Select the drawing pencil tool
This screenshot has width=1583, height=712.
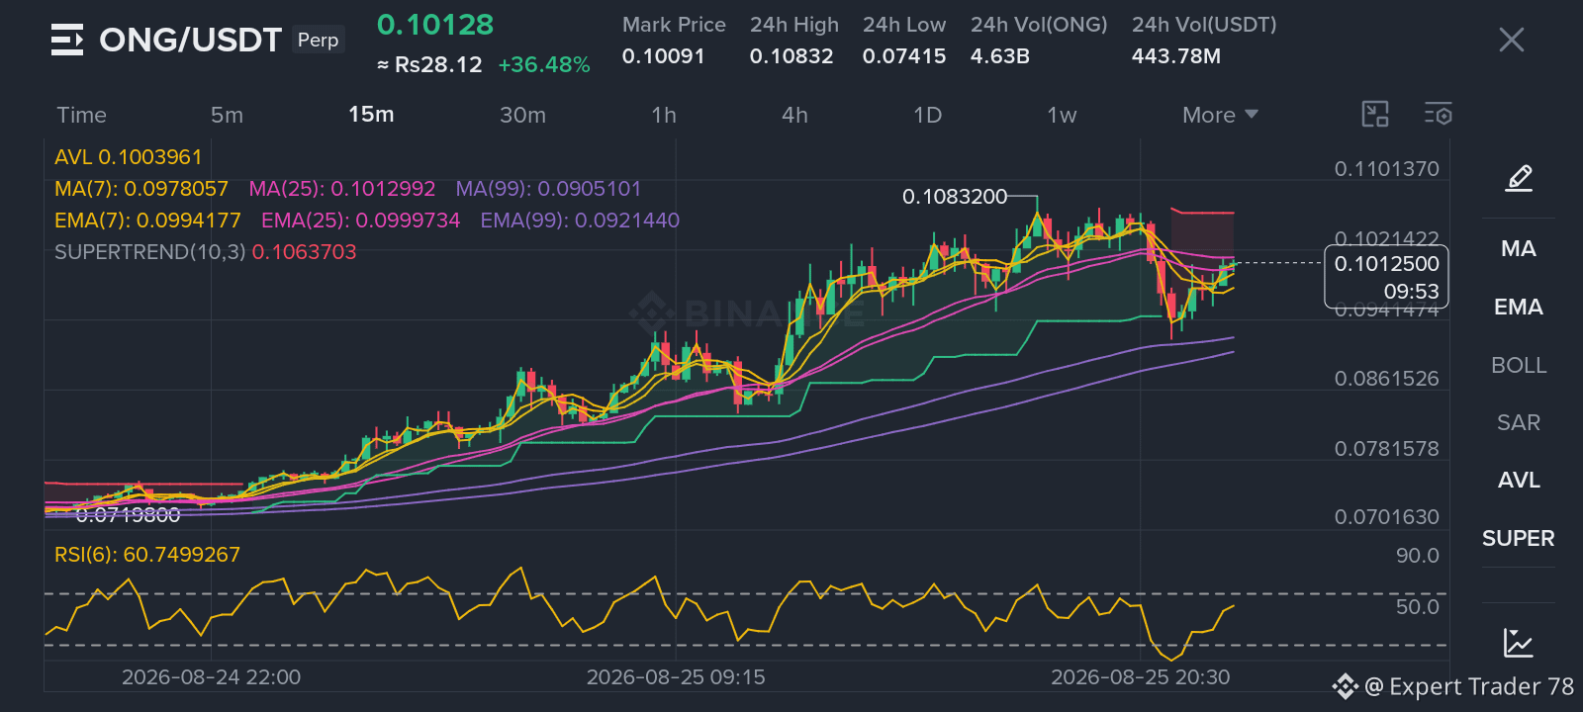pyautogui.click(x=1519, y=178)
